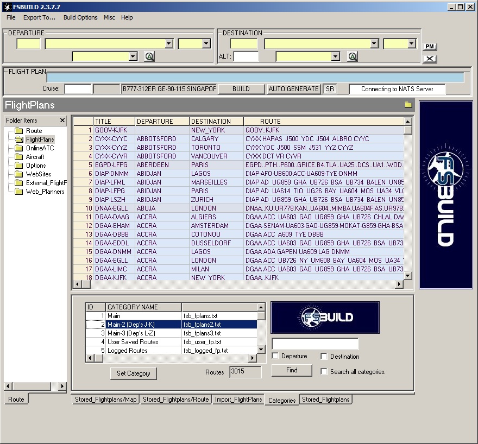Open the File menu
478x444 pixels.
pyautogui.click(x=11, y=17)
